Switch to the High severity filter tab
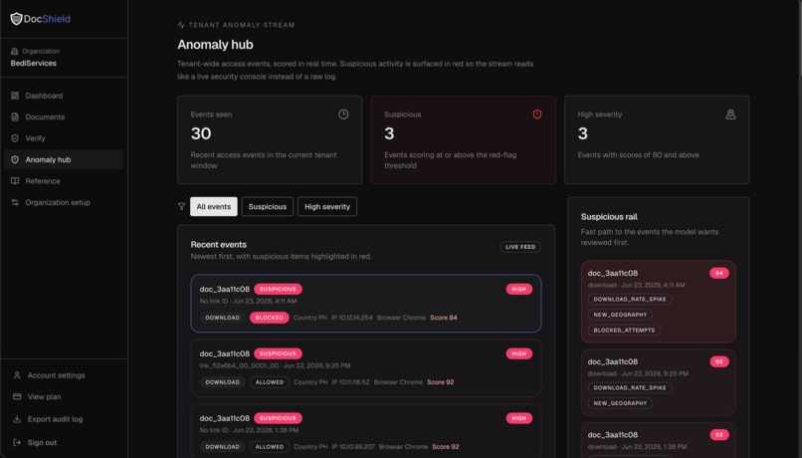This screenshot has width=802, height=458. pos(327,207)
